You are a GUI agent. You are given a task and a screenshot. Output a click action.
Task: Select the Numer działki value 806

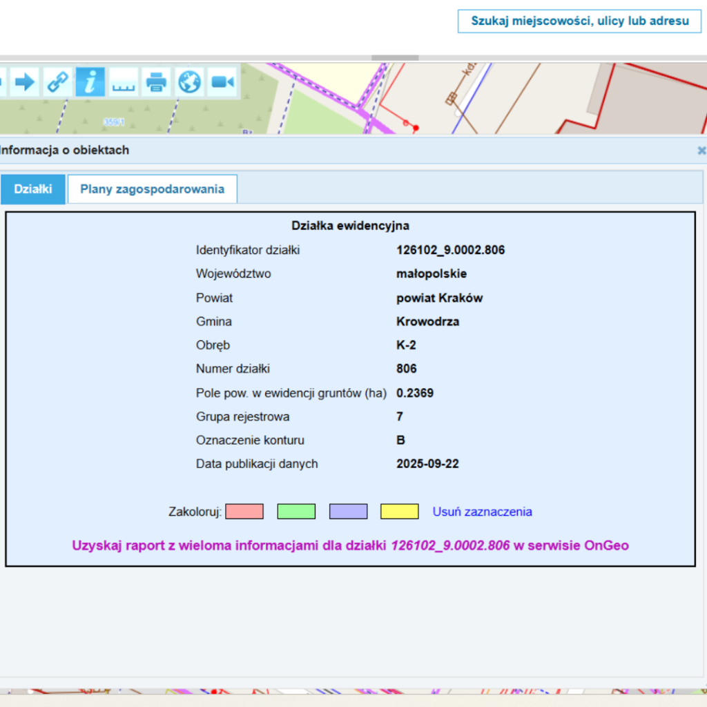pyautogui.click(x=406, y=369)
